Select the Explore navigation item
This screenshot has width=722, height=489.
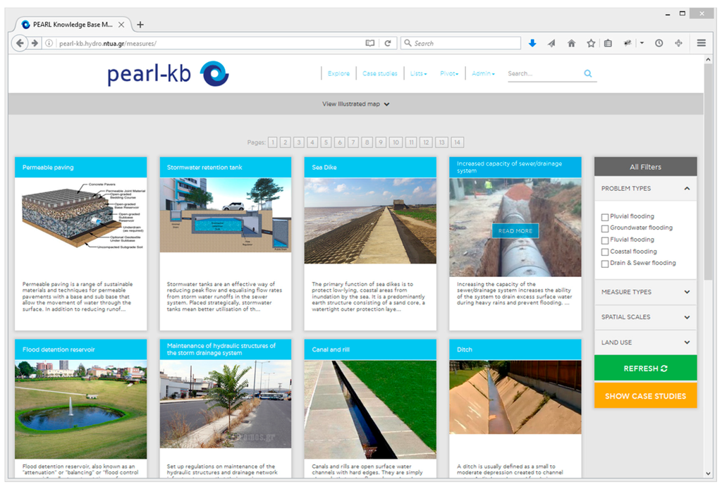(338, 73)
